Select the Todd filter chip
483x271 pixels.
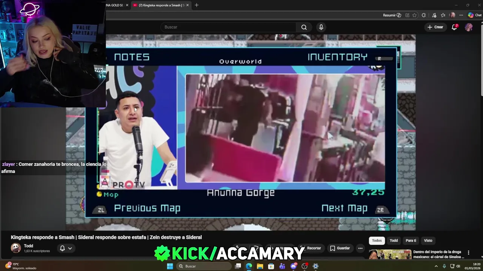tap(394, 241)
